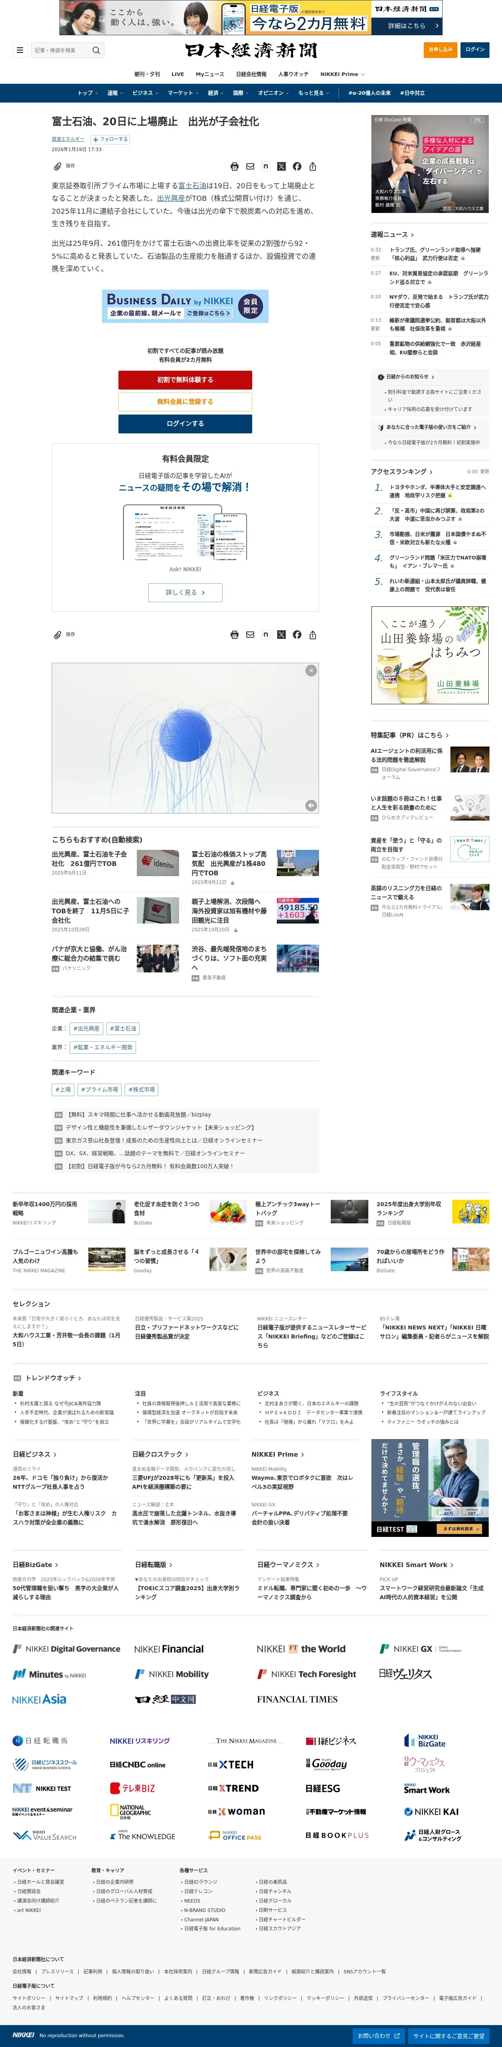The height and width of the screenshot is (2047, 502).
Task: Toggle フォローする for 資源エネルギー
Action: pyautogui.click(x=110, y=139)
